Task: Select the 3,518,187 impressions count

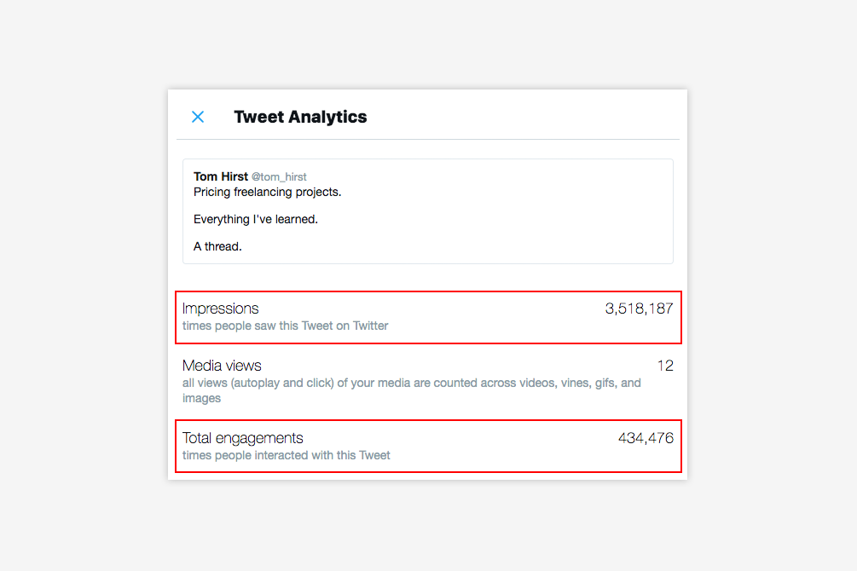Action: [639, 309]
